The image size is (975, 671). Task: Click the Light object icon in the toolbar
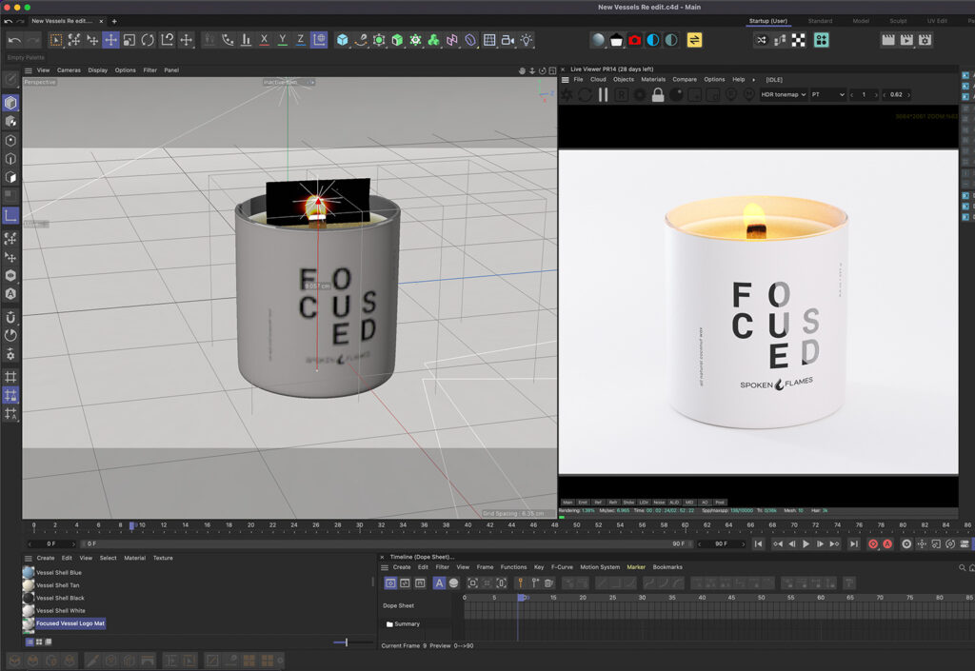click(526, 40)
